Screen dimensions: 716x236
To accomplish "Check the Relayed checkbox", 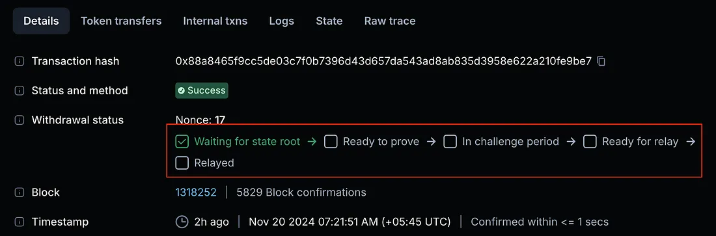I will 182,163.
